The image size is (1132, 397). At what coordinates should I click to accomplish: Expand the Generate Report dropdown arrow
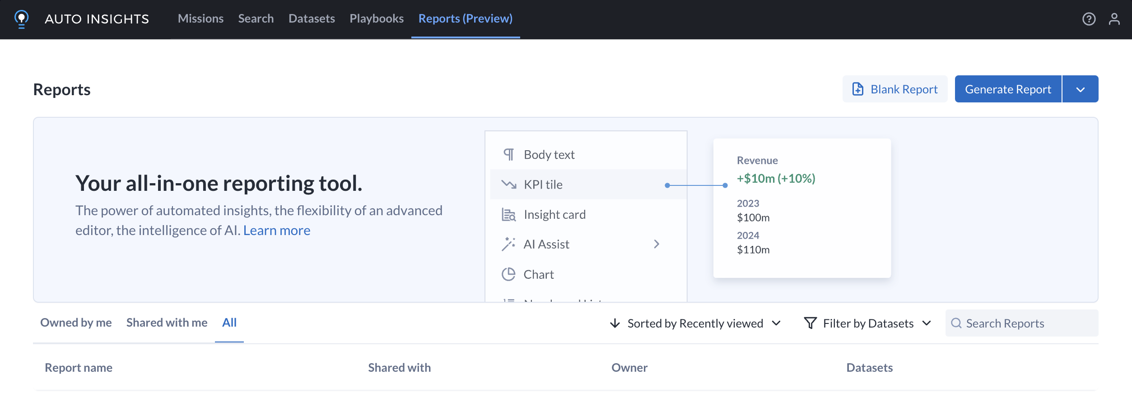pos(1080,89)
